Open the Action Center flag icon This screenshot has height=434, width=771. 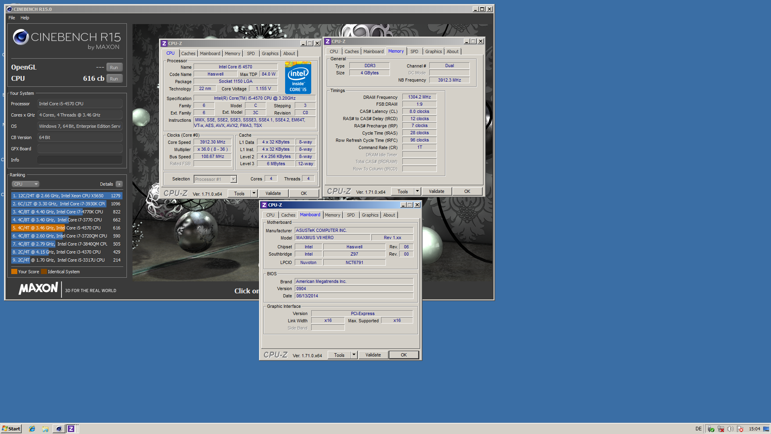coord(740,429)
